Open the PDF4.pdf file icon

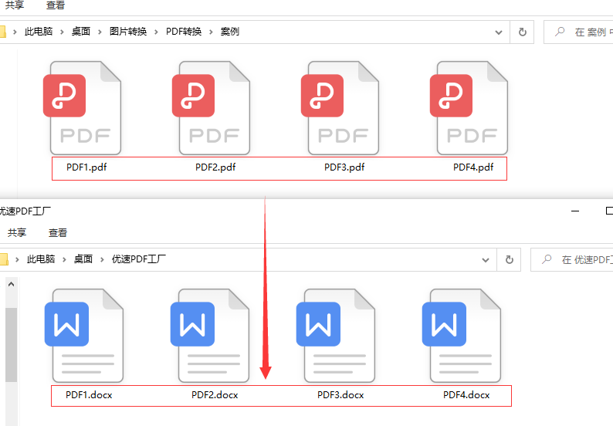469,108
